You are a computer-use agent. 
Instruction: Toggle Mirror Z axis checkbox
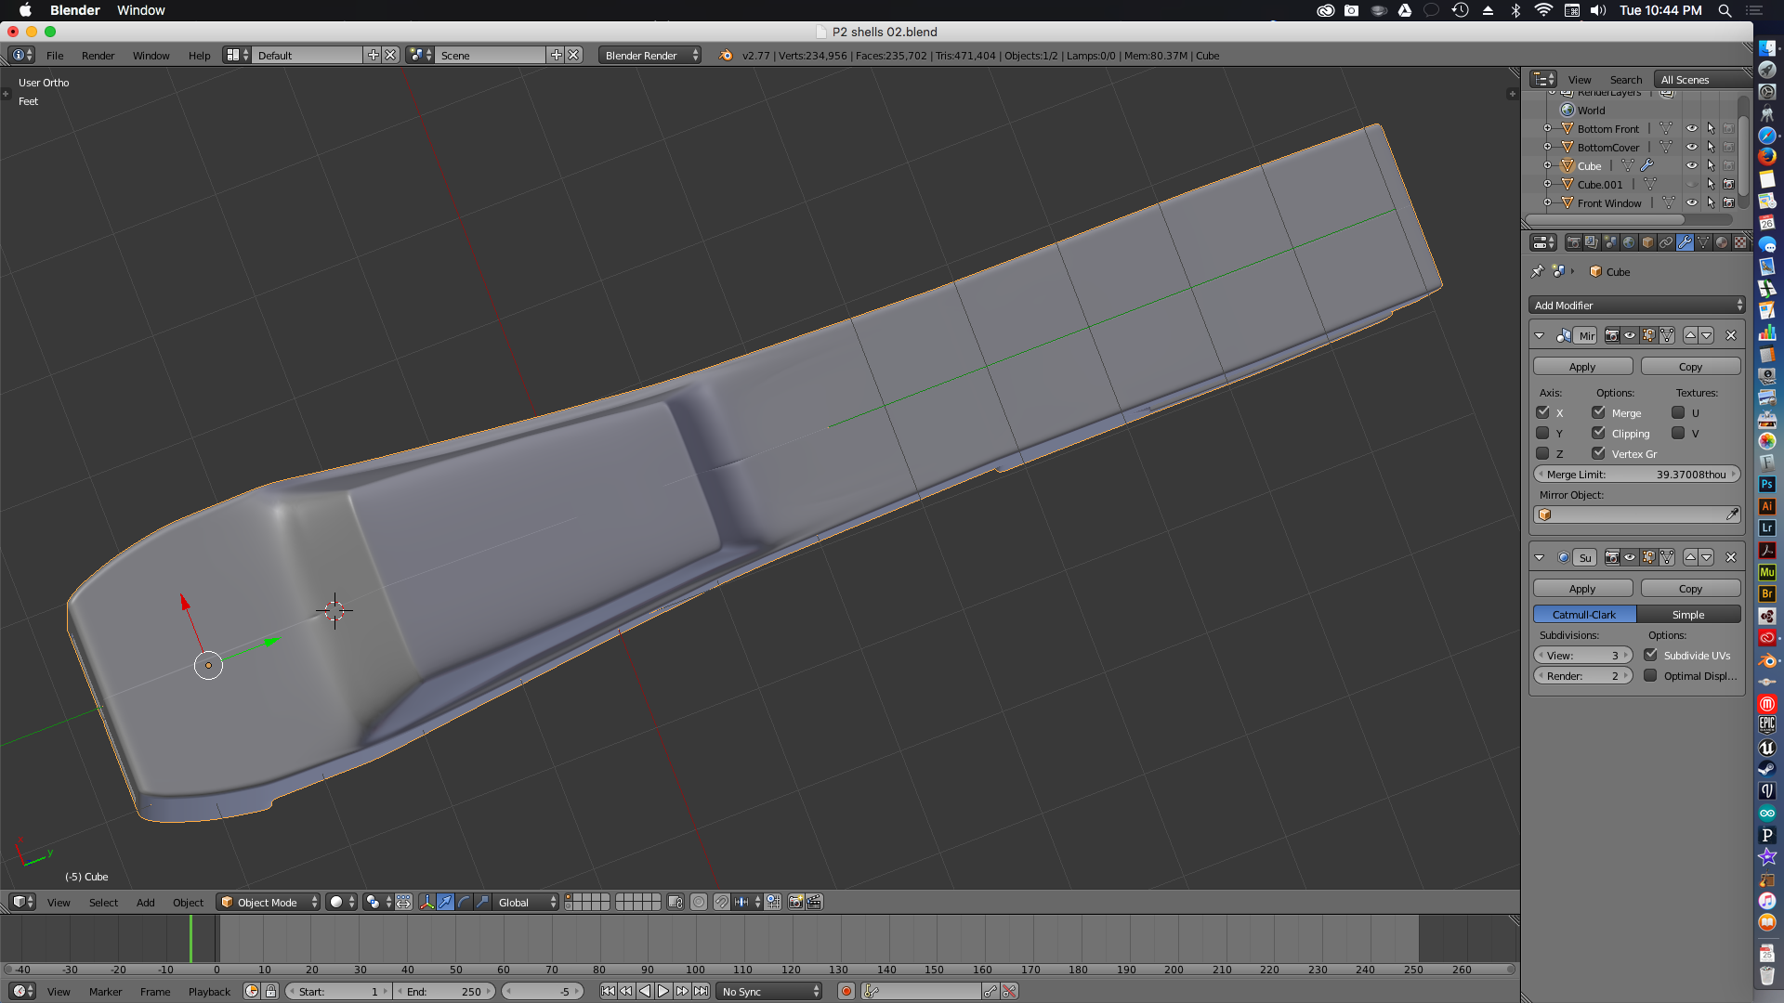(x=1542, y=453)
